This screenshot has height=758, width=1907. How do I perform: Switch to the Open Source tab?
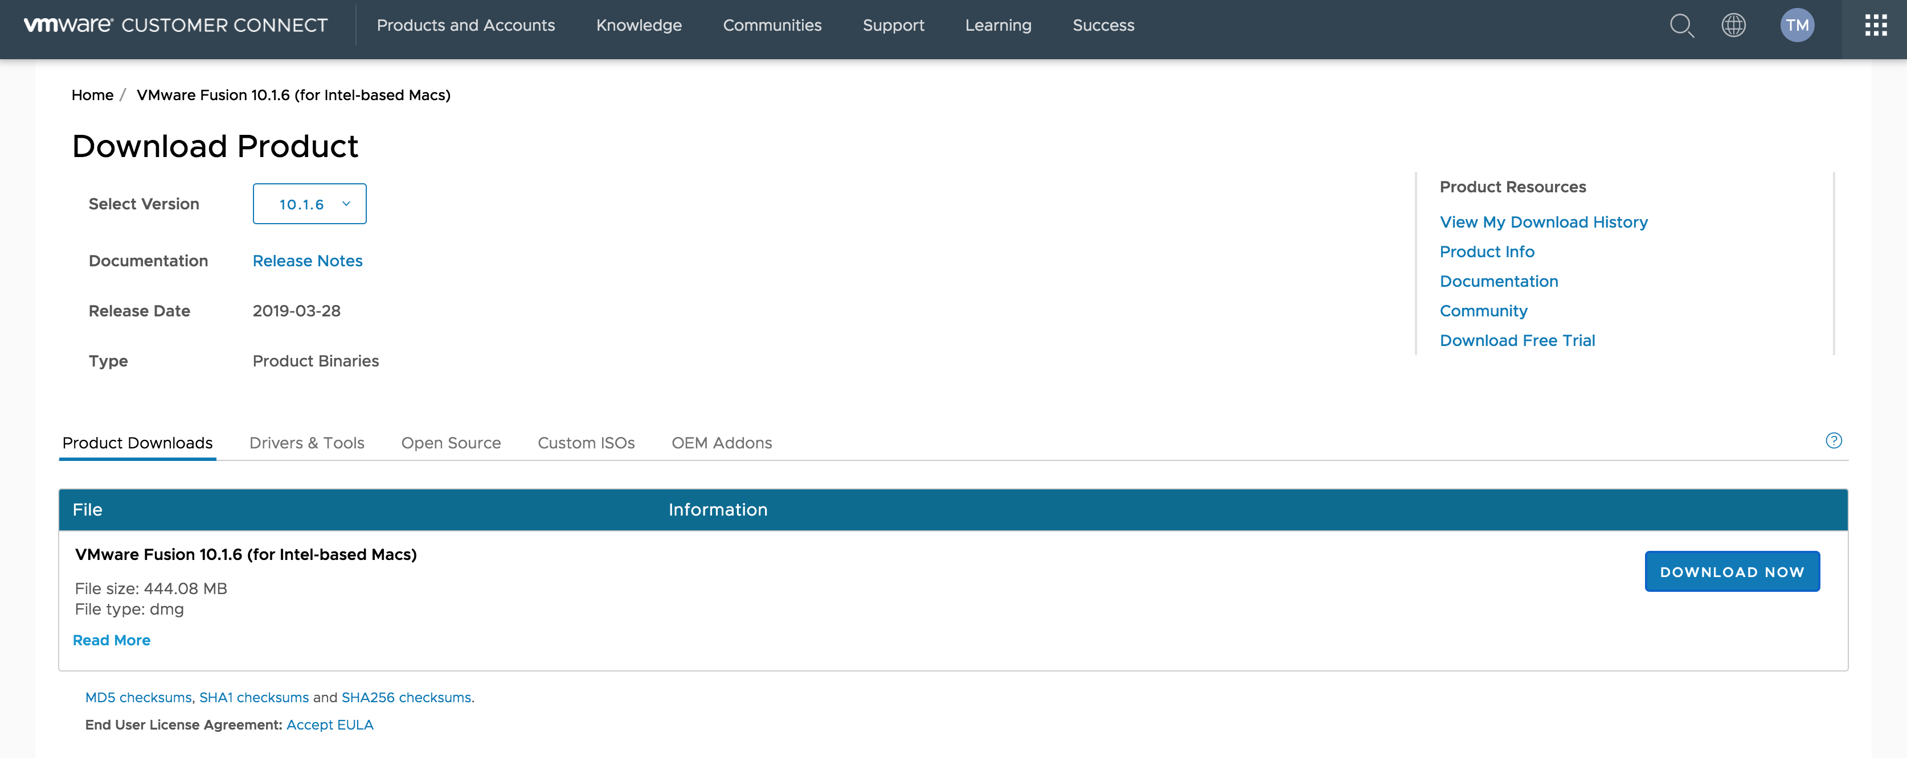(x=451, y=442)
